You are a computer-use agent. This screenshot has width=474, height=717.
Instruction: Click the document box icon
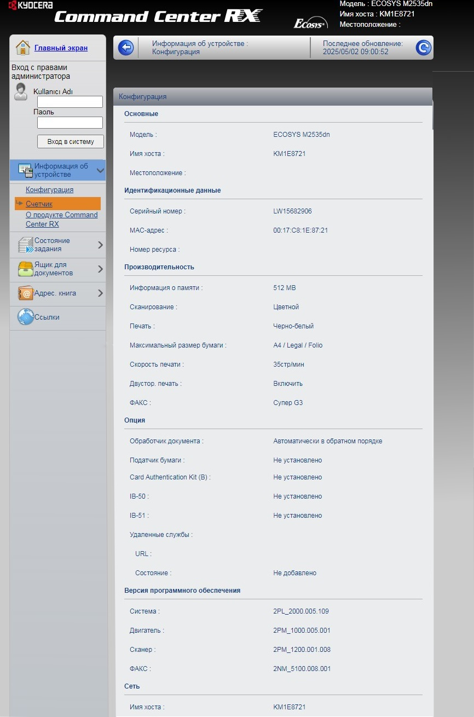(25, 269)
